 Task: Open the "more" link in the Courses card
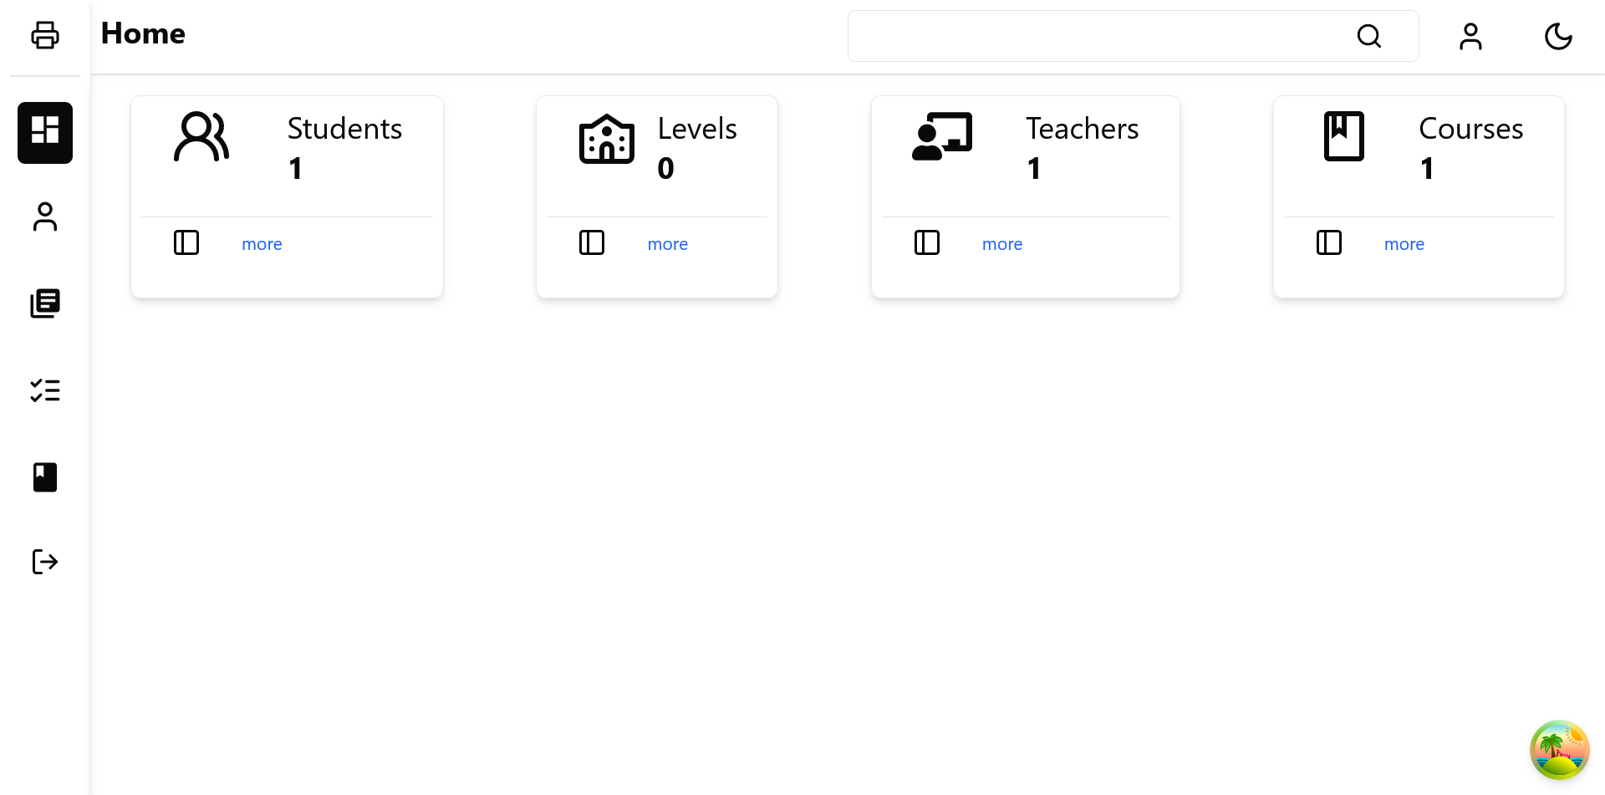1404,244
